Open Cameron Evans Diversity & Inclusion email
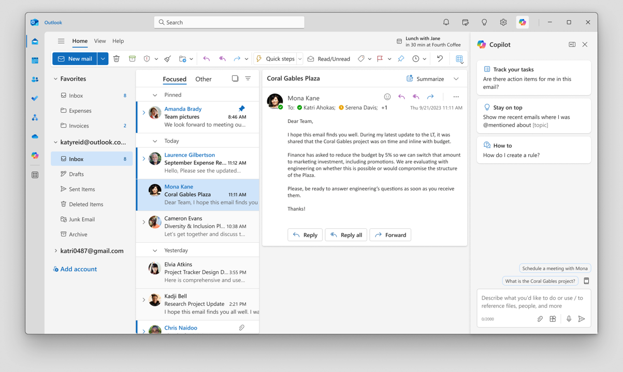The width and height of the screenshot is (623, 372). tap(198, 226)
